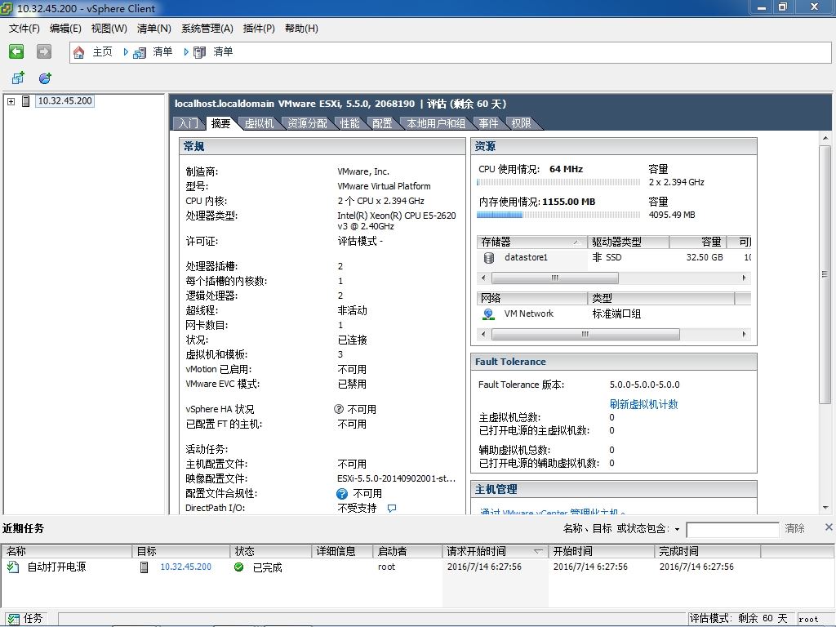Click the CPU usage progress bar

tap(558, 182)
